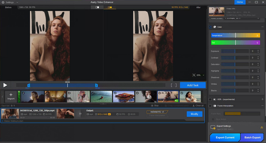Click the Blacks value field
The width and height of the screenshot is (266, 143).
253,90
